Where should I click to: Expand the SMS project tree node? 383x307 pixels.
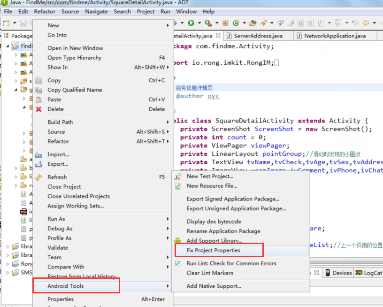click(x=8, y=273)
